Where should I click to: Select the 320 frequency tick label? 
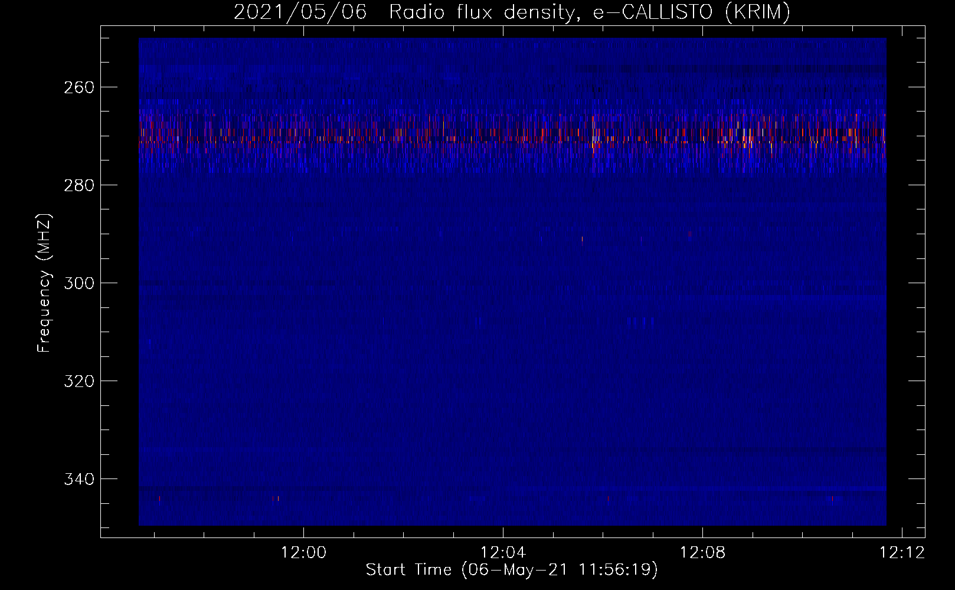tap(79, 381)
